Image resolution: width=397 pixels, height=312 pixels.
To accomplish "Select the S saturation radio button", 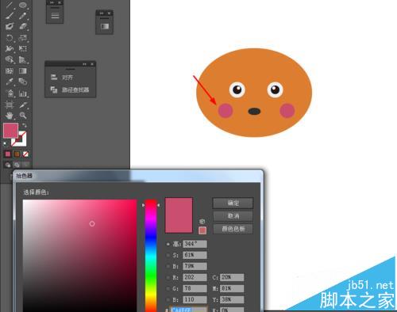I will 168,255.
